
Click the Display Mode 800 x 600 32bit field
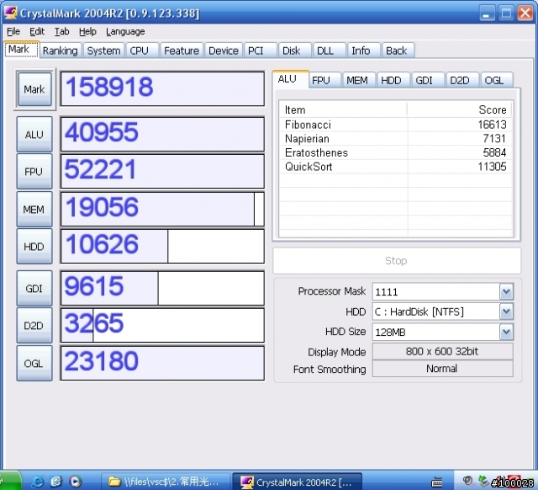point(443,351)
